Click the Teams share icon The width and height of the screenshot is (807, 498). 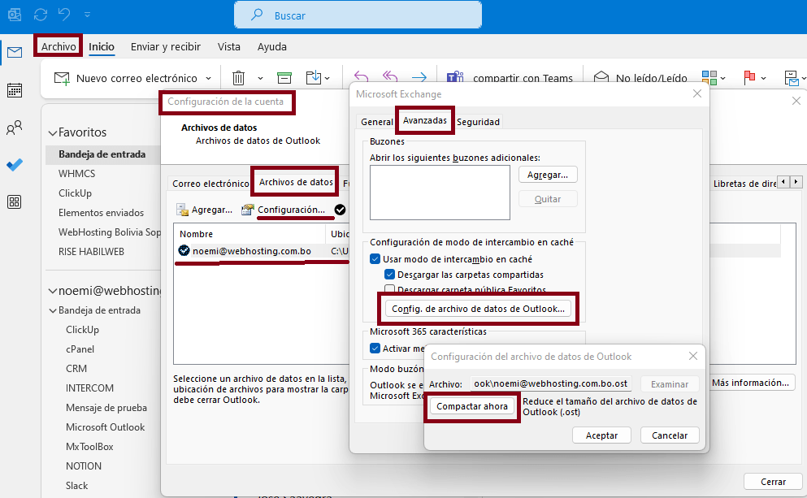455,77
